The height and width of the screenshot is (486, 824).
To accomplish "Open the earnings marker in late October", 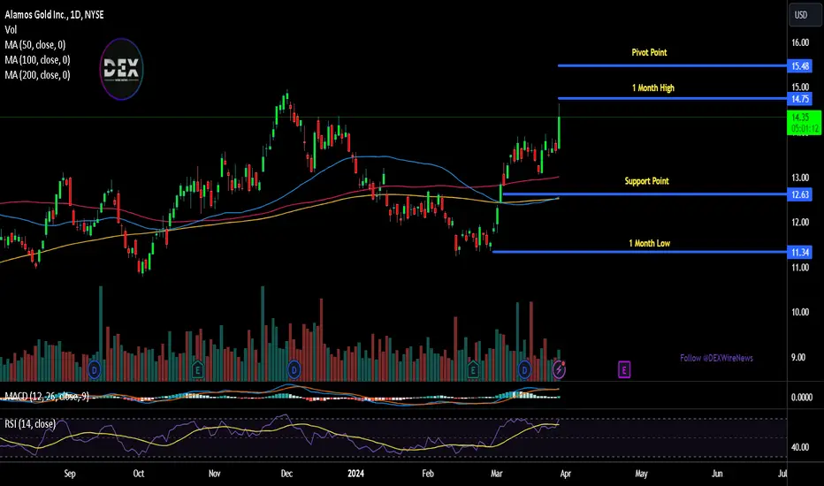I will click(x=197, y=370).
